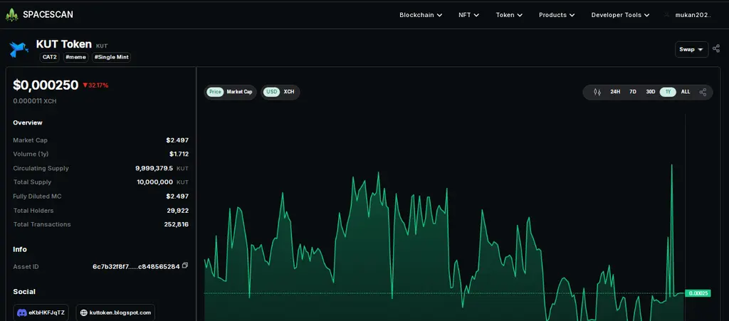Click the KUT Token blue bird icon
Screen dimensions: 729x321
[19, 49]
